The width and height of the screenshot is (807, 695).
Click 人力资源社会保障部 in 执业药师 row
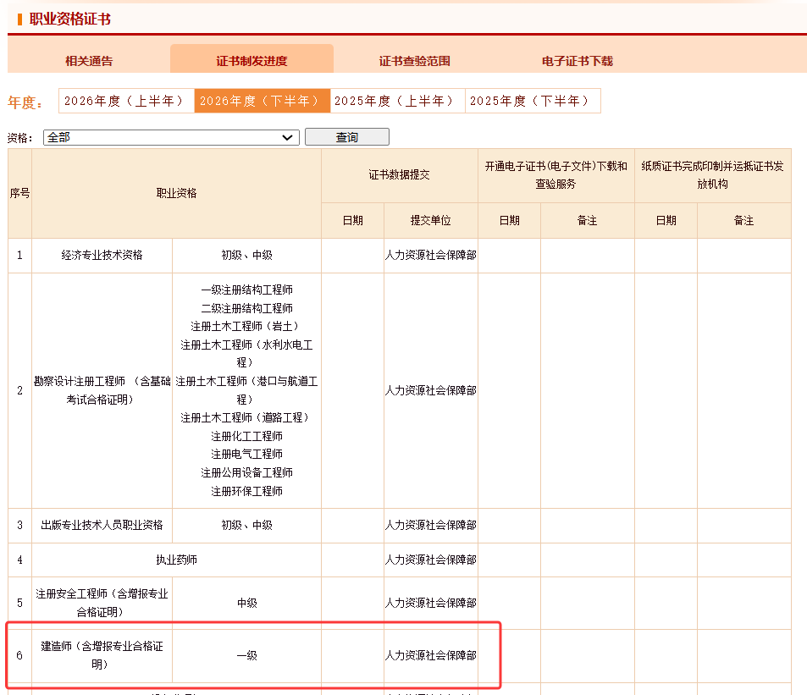click(431, 560)
